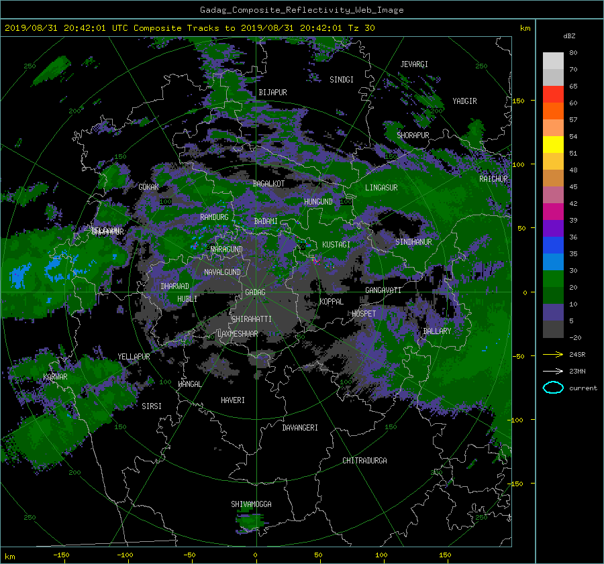Click the UTC Composite Tracks timestamp header
604x564 pixels.
coord(189,28)
